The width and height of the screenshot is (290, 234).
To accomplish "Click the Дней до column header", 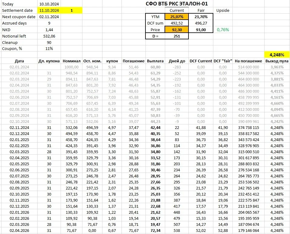I will (177, 61).
